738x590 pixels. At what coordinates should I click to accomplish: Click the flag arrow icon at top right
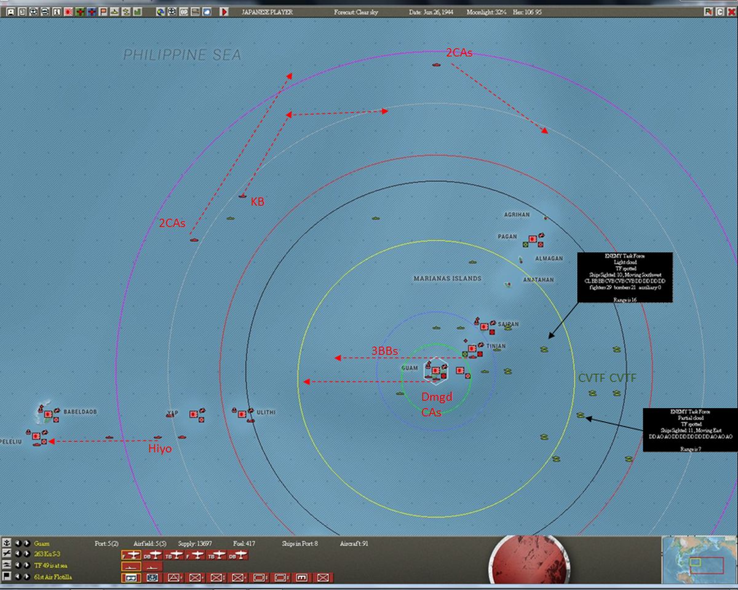click(x=709, y=12)
